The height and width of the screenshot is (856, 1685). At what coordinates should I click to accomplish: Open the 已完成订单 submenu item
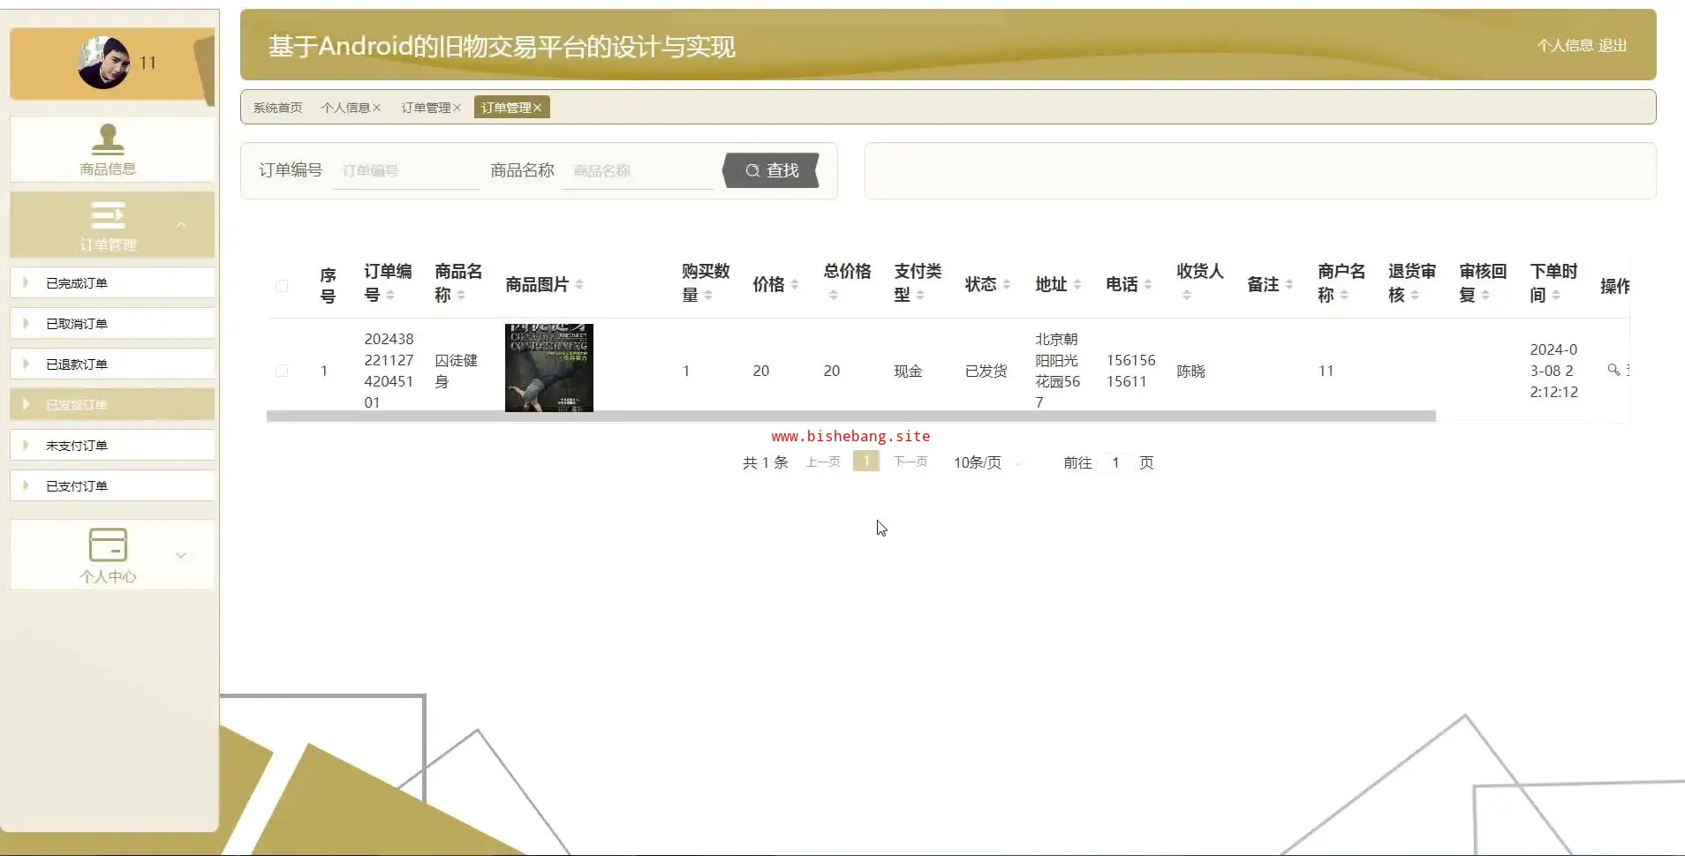112,283
